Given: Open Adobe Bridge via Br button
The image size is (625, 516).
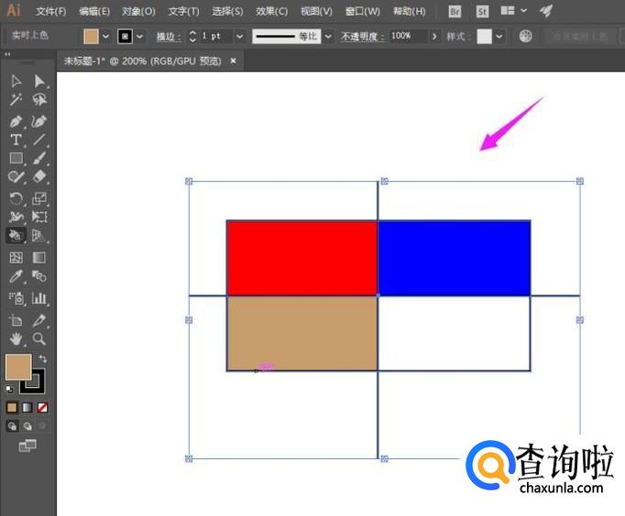Looking at the screenshot, I should click(x=455, y=11).
